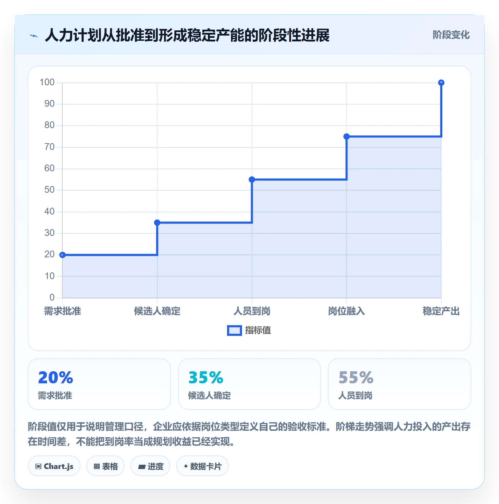
Task: Click the 50 y-axis value
Action: (x=50, y=190)
